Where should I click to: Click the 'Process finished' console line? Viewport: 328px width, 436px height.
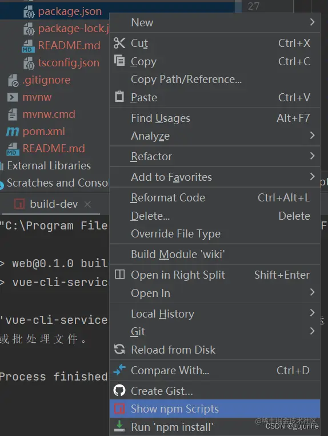pyautogui.click(x=54, y=376)
